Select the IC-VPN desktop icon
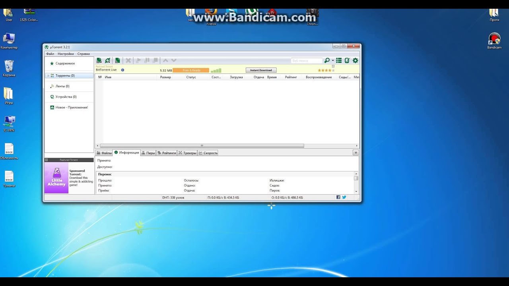The height and width of the screenshot is (286, 509). pos(9,124)
